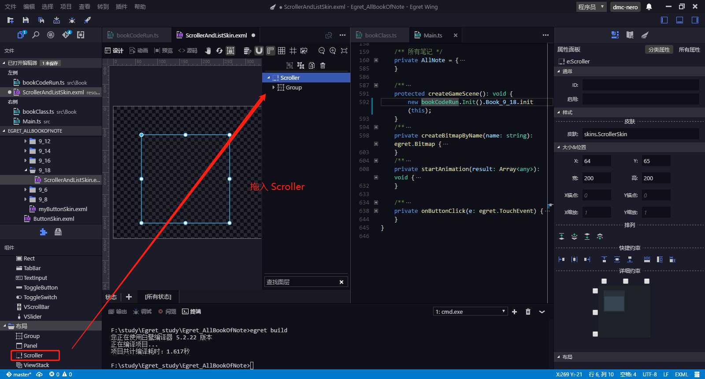Close the Main.ts tab
The width and height of the screenshot is (705, 379).
(x=456, y=35)
